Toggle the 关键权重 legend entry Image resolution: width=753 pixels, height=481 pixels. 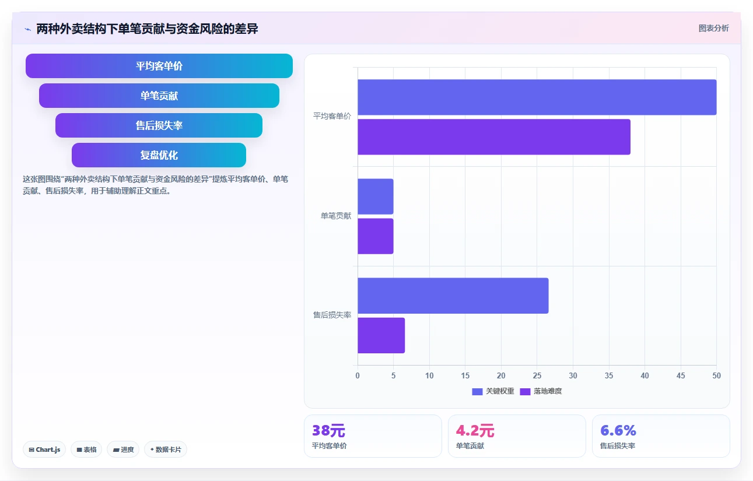[493, 391]
